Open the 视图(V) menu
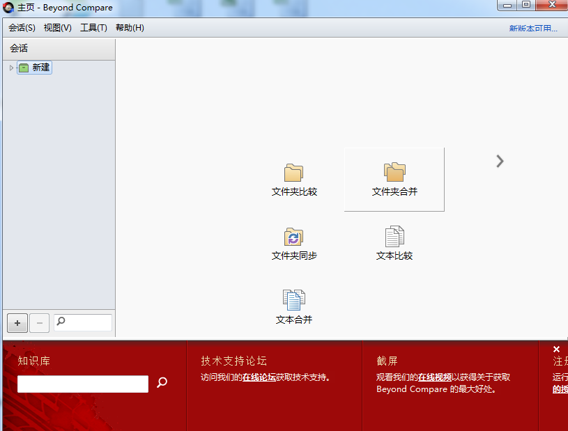Screen dimensions: 568x431 (58, 28)
